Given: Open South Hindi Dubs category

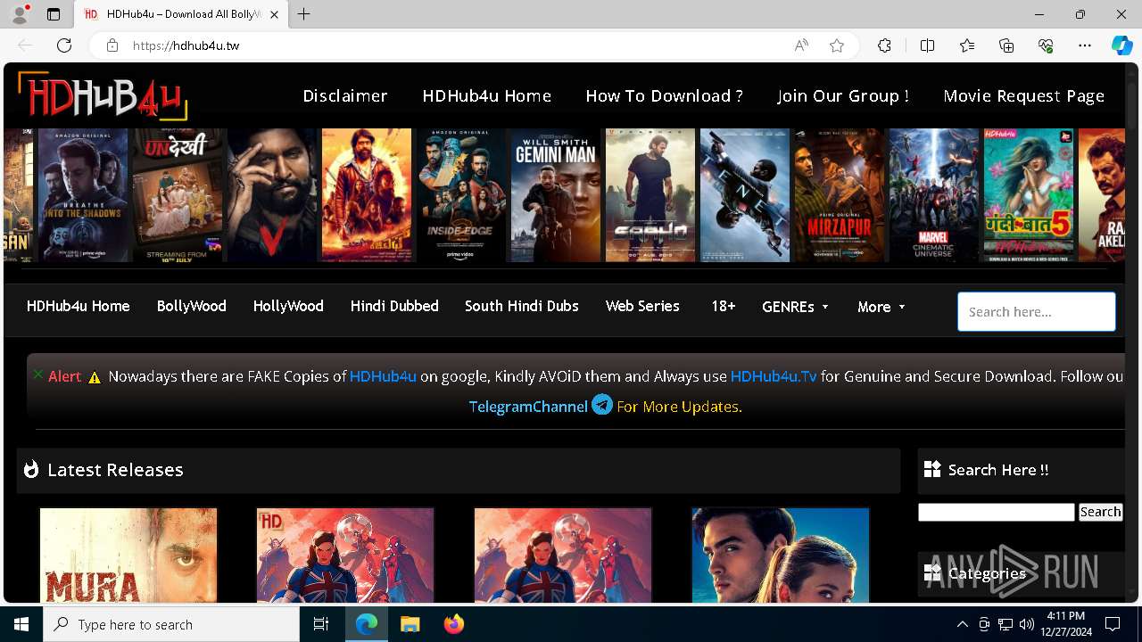Looking at the screenshot, I should (x=522, y=306).
